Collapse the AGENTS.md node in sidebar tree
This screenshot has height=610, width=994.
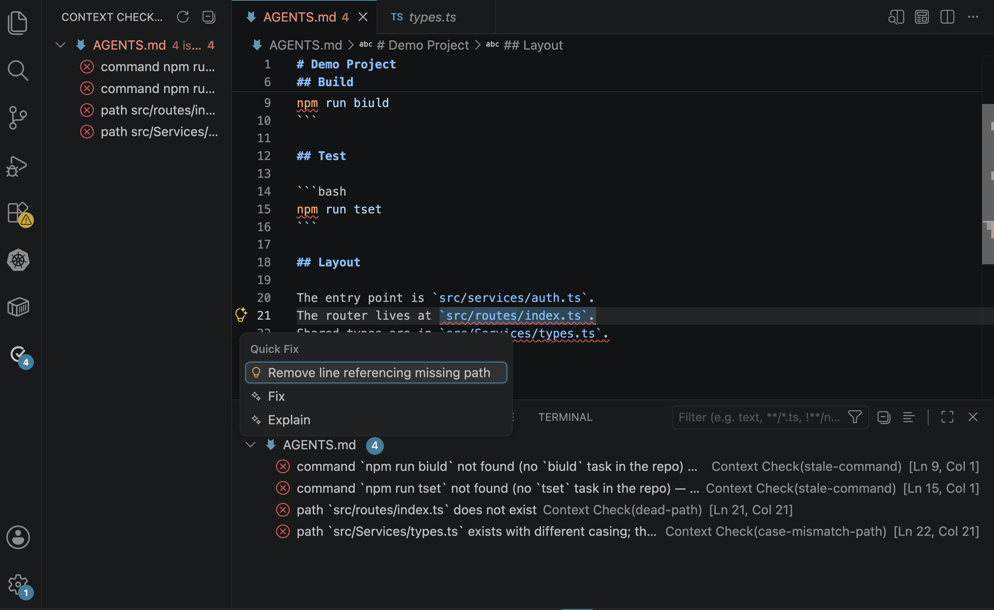(x=61, y=45)
